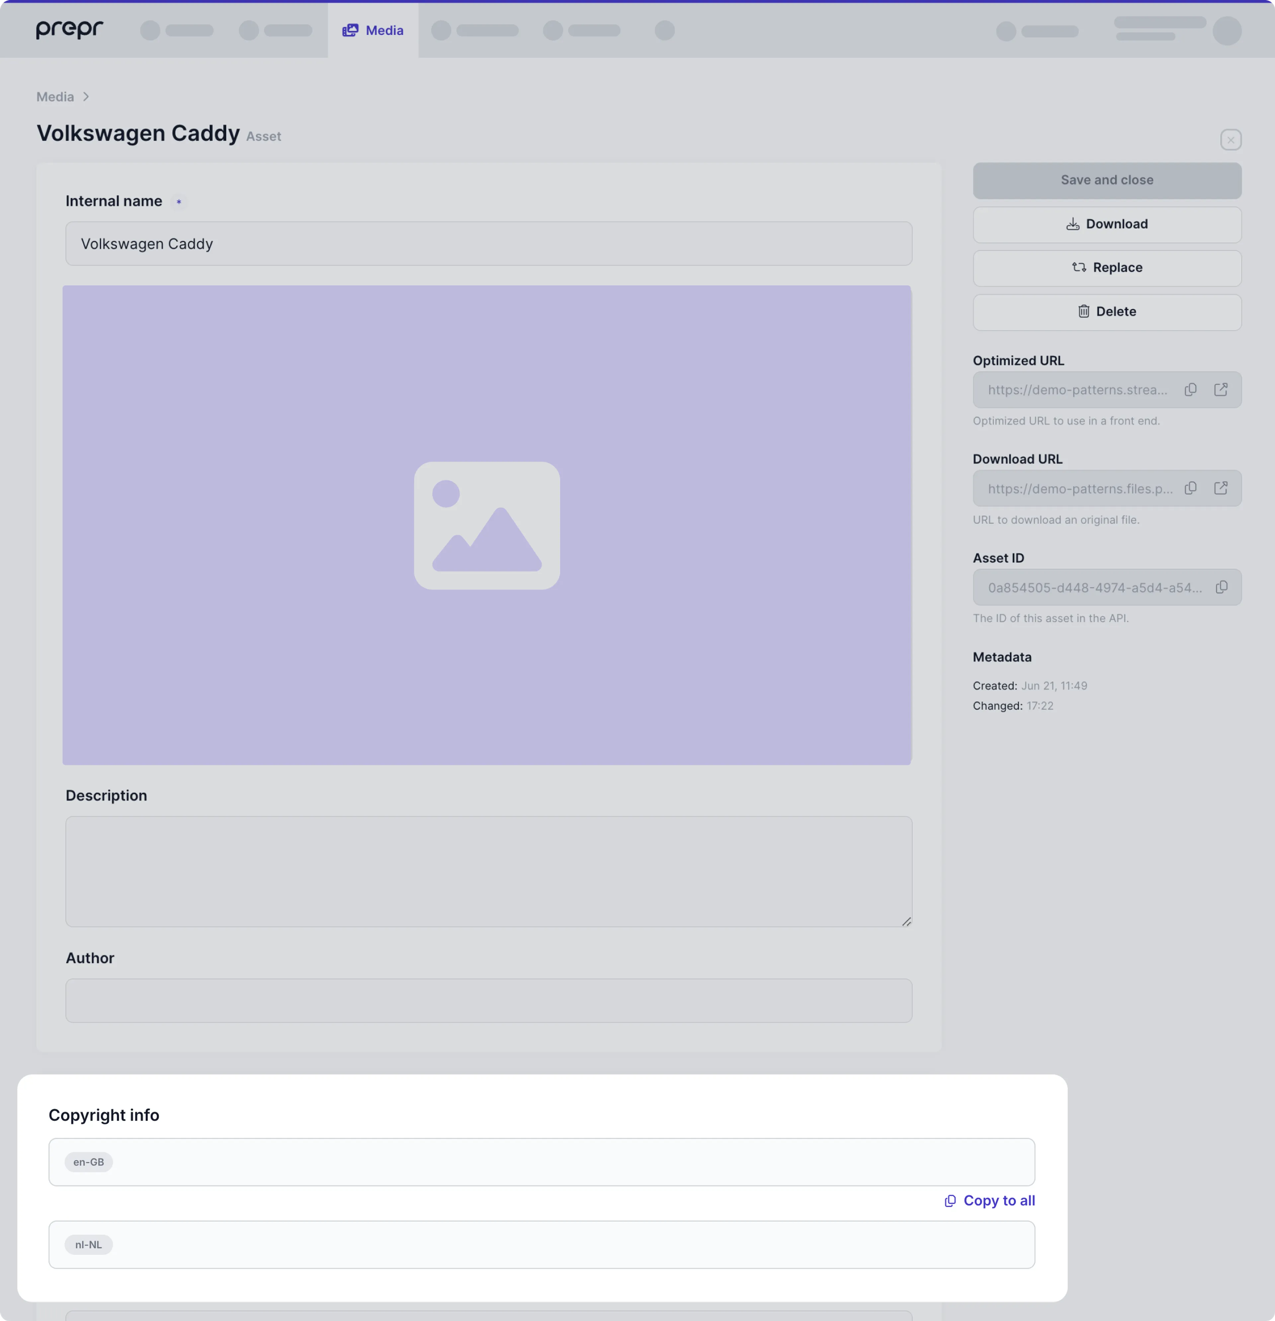Click the replace arrows icon
Viewport: 1275px width, 1321px height.
1079,267
